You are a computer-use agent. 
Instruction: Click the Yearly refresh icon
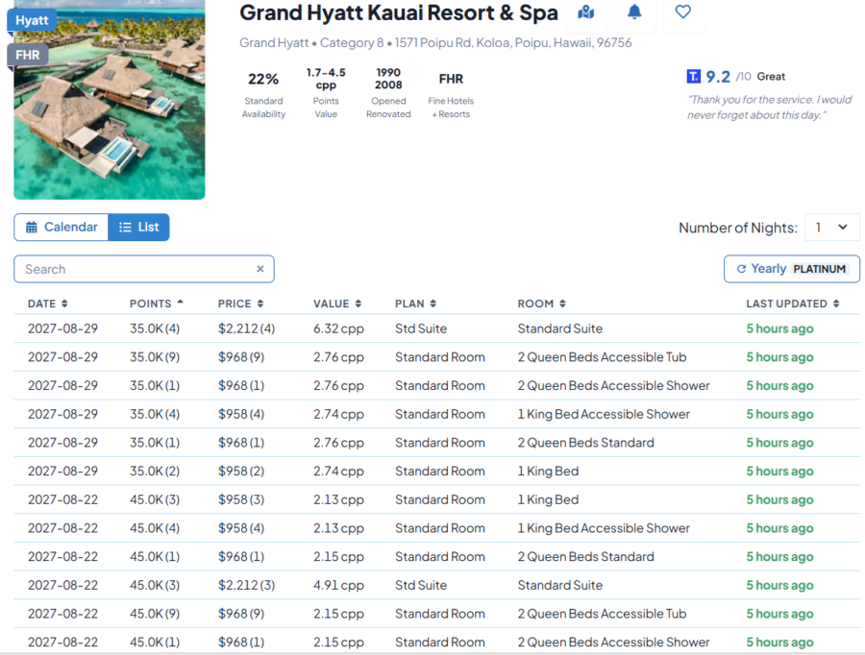point(741,269)
